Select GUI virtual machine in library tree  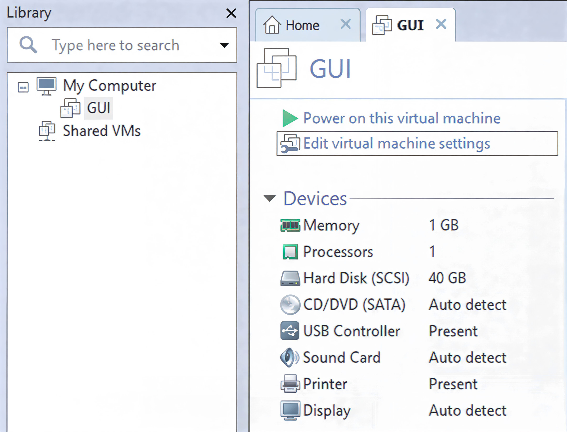[99, 108]
